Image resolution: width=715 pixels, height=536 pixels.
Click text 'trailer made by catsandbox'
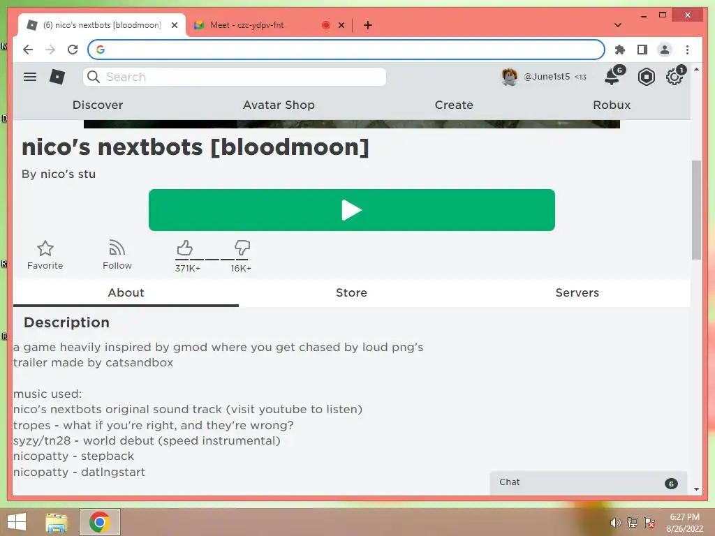(x=93, y=363)
